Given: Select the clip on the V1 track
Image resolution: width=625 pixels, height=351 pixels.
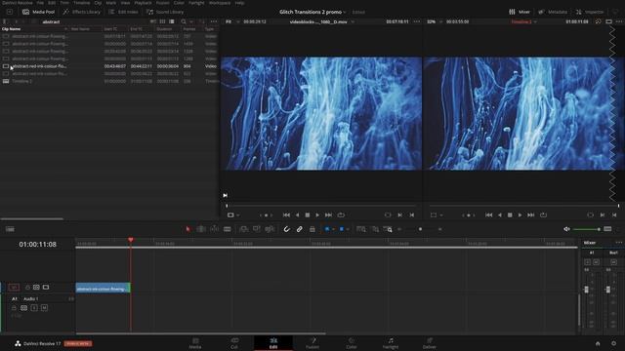Looking at the screenshot, I should pyautogui.click(x=103, y=289).
